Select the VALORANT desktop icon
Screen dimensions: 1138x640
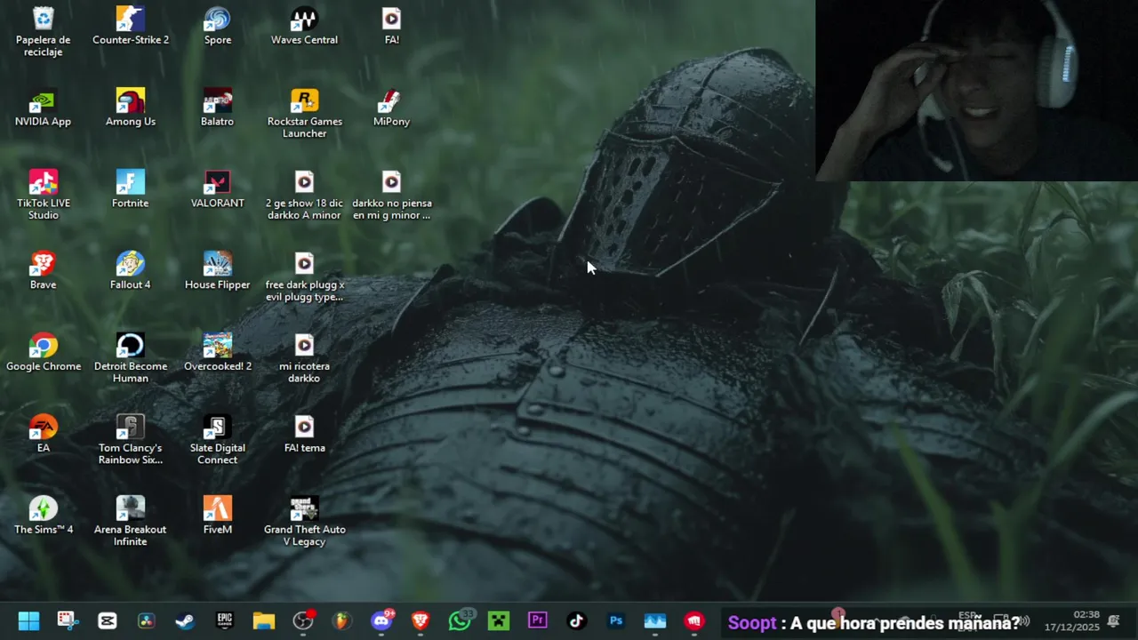(217, 188)
